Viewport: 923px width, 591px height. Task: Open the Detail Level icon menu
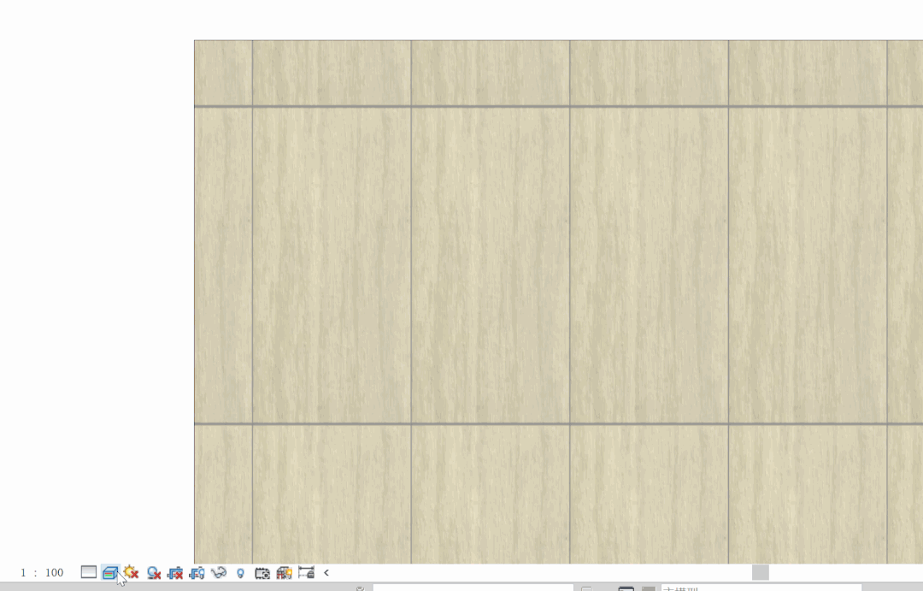88,572
